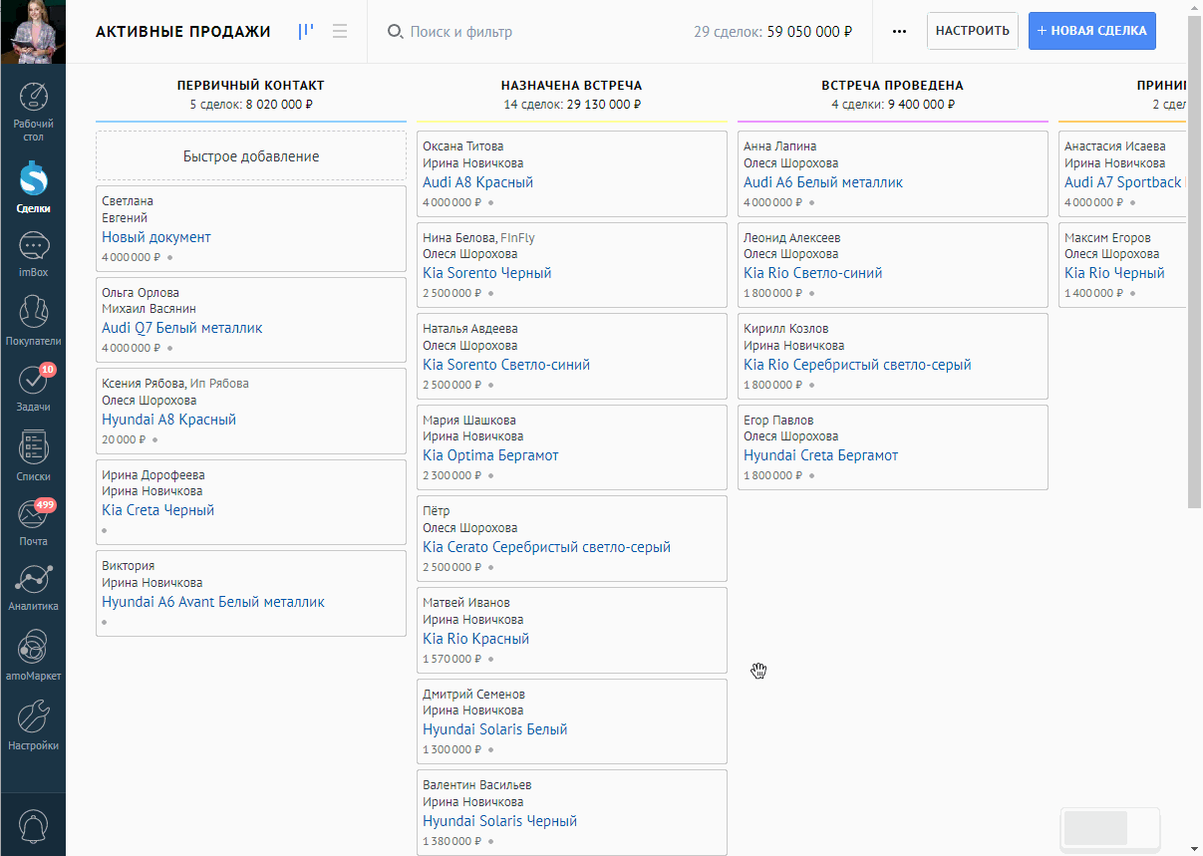
Task: Click contact name Наталья Авдеева
Action: 470,329
